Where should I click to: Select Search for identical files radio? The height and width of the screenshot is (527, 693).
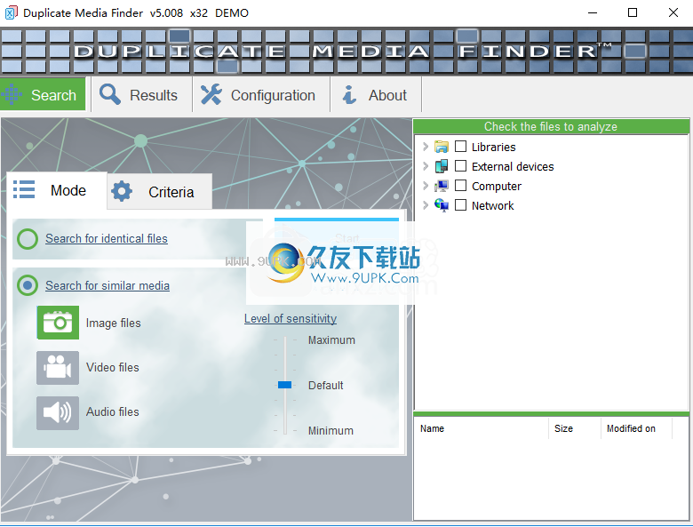[x=28, y=239]
